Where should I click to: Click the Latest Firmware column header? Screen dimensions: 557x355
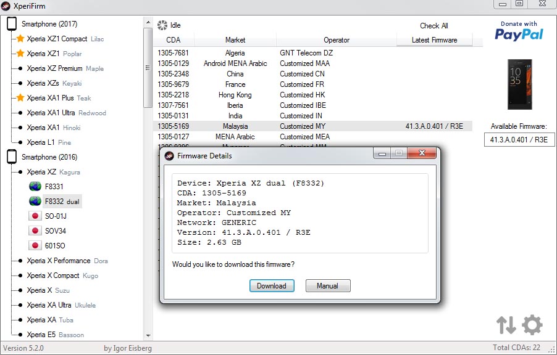[435, 40]
